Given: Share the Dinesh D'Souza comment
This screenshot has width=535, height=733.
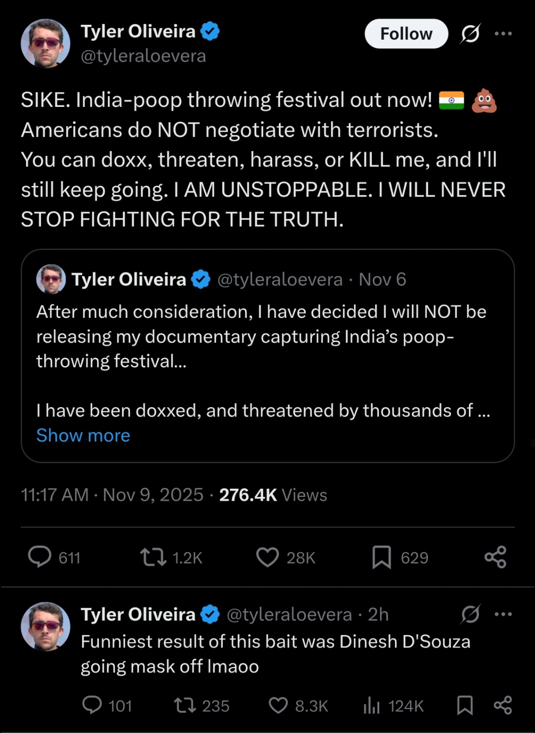Looking at the screenshot, I should (x=503, y=705).
